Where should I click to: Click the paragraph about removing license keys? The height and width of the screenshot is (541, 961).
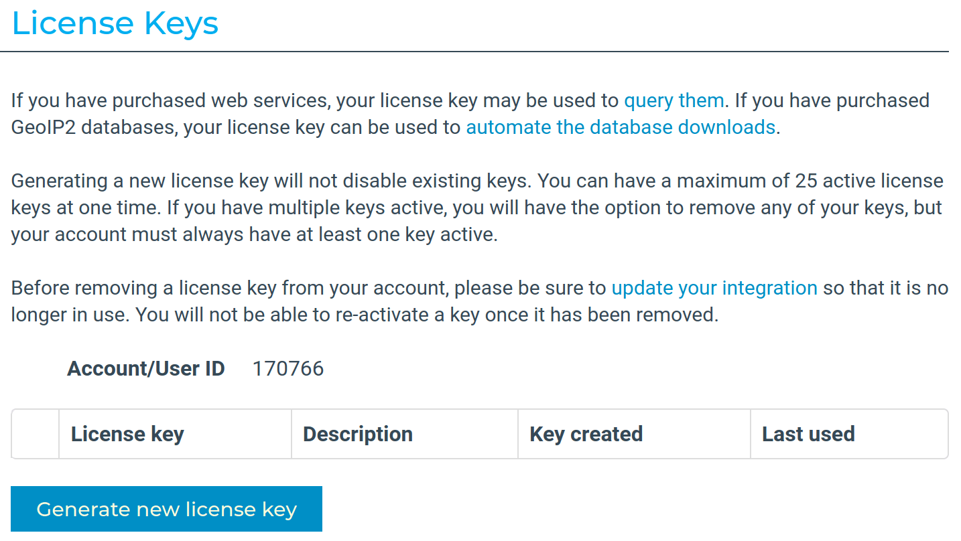[x=469, y=301]
